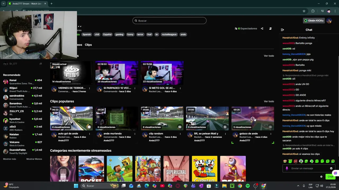This screenshot has width=339, height=190.
Task: Open YouTube icon in the taskbar
Action: (162, 186)
